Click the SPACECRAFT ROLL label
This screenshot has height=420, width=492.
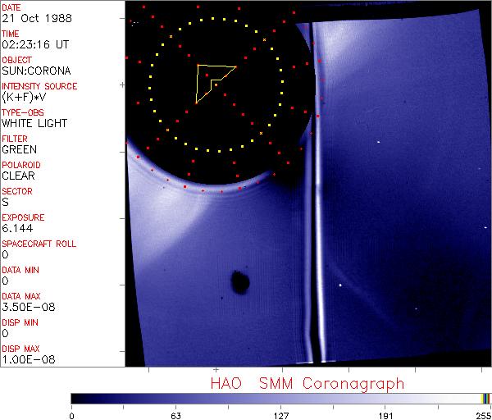click(x=39, y=244)
